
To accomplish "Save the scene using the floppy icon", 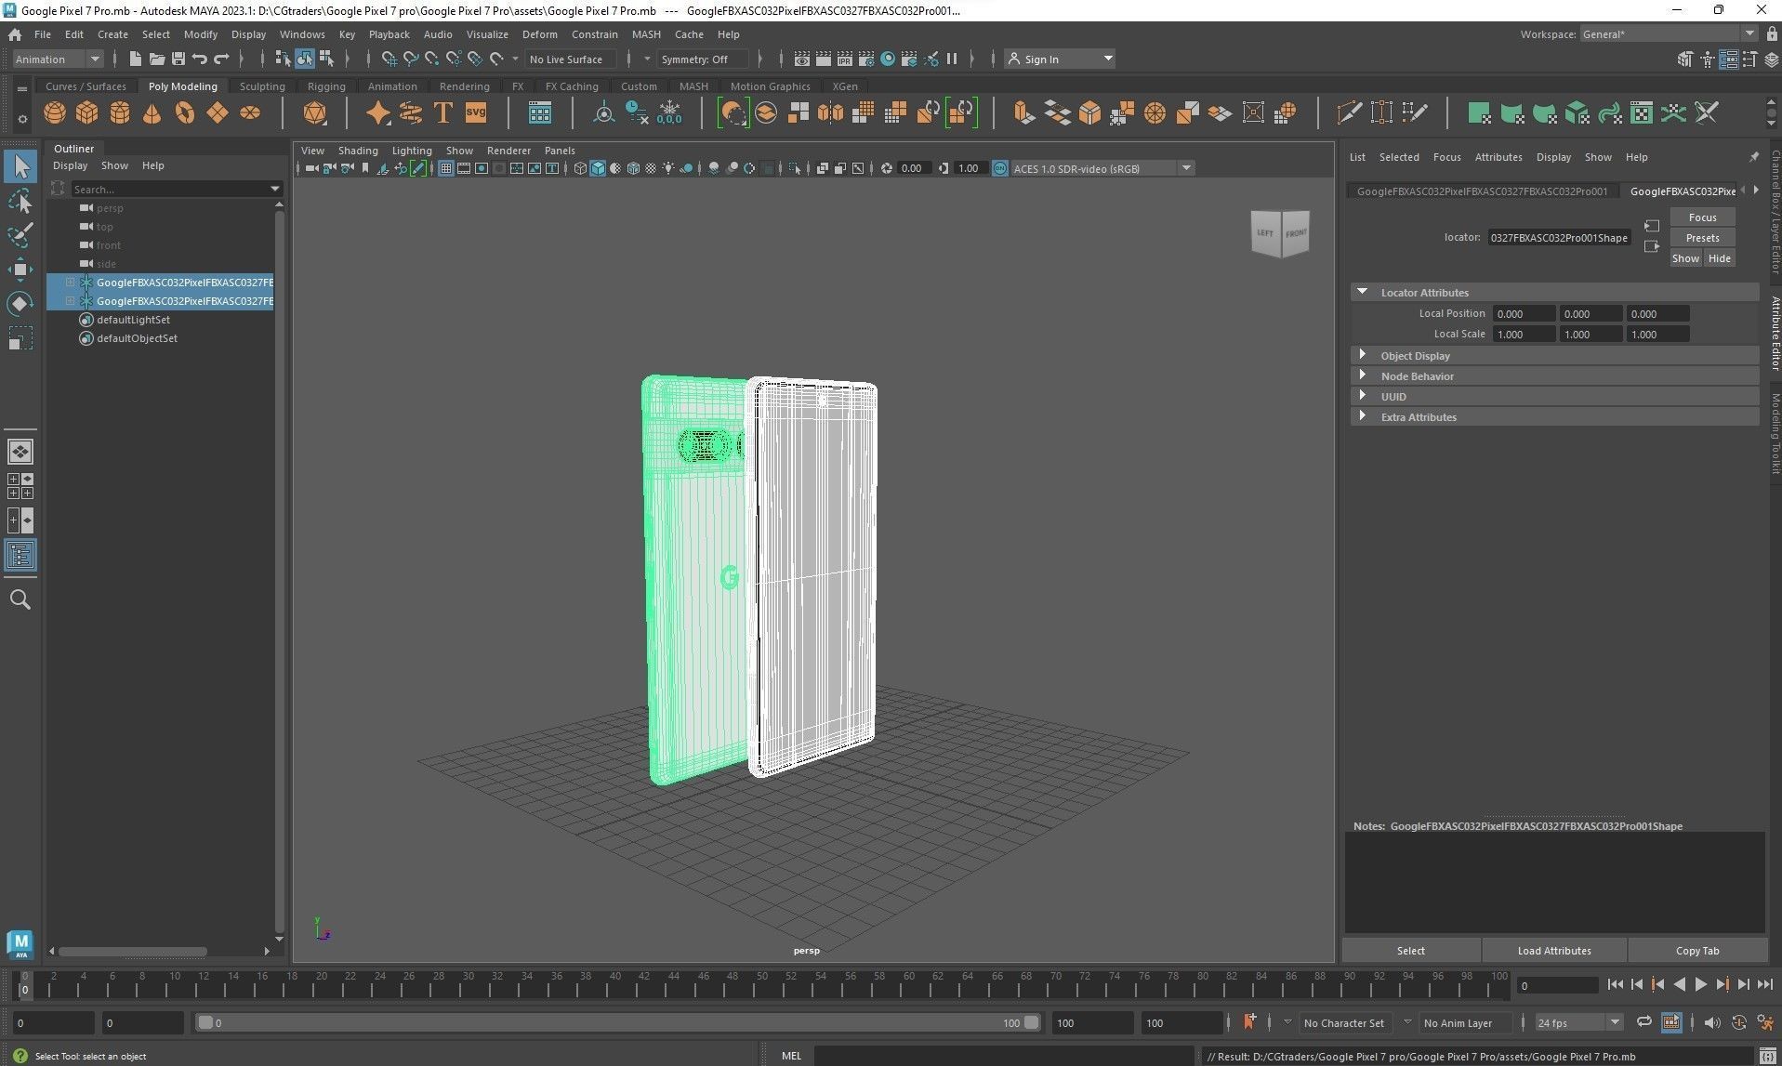I will point(178,59).
